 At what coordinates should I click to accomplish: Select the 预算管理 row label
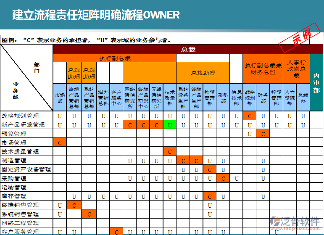(x=14, y=134)
